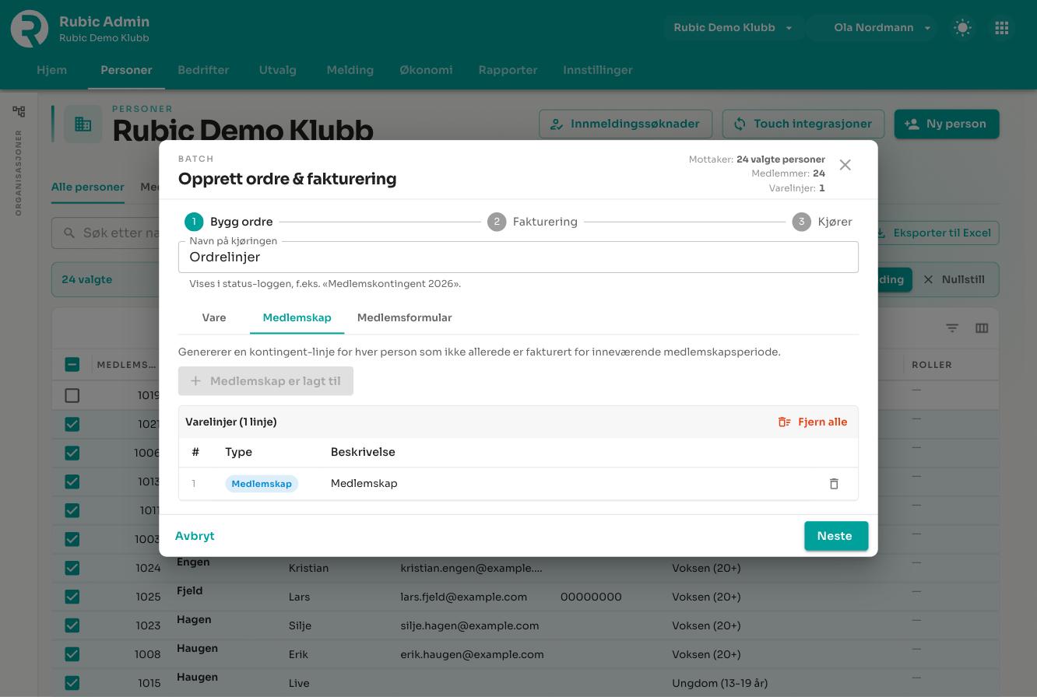Click Eksporter til Excel
This screenshot has height=697, width=1037.
coord(934,233)
